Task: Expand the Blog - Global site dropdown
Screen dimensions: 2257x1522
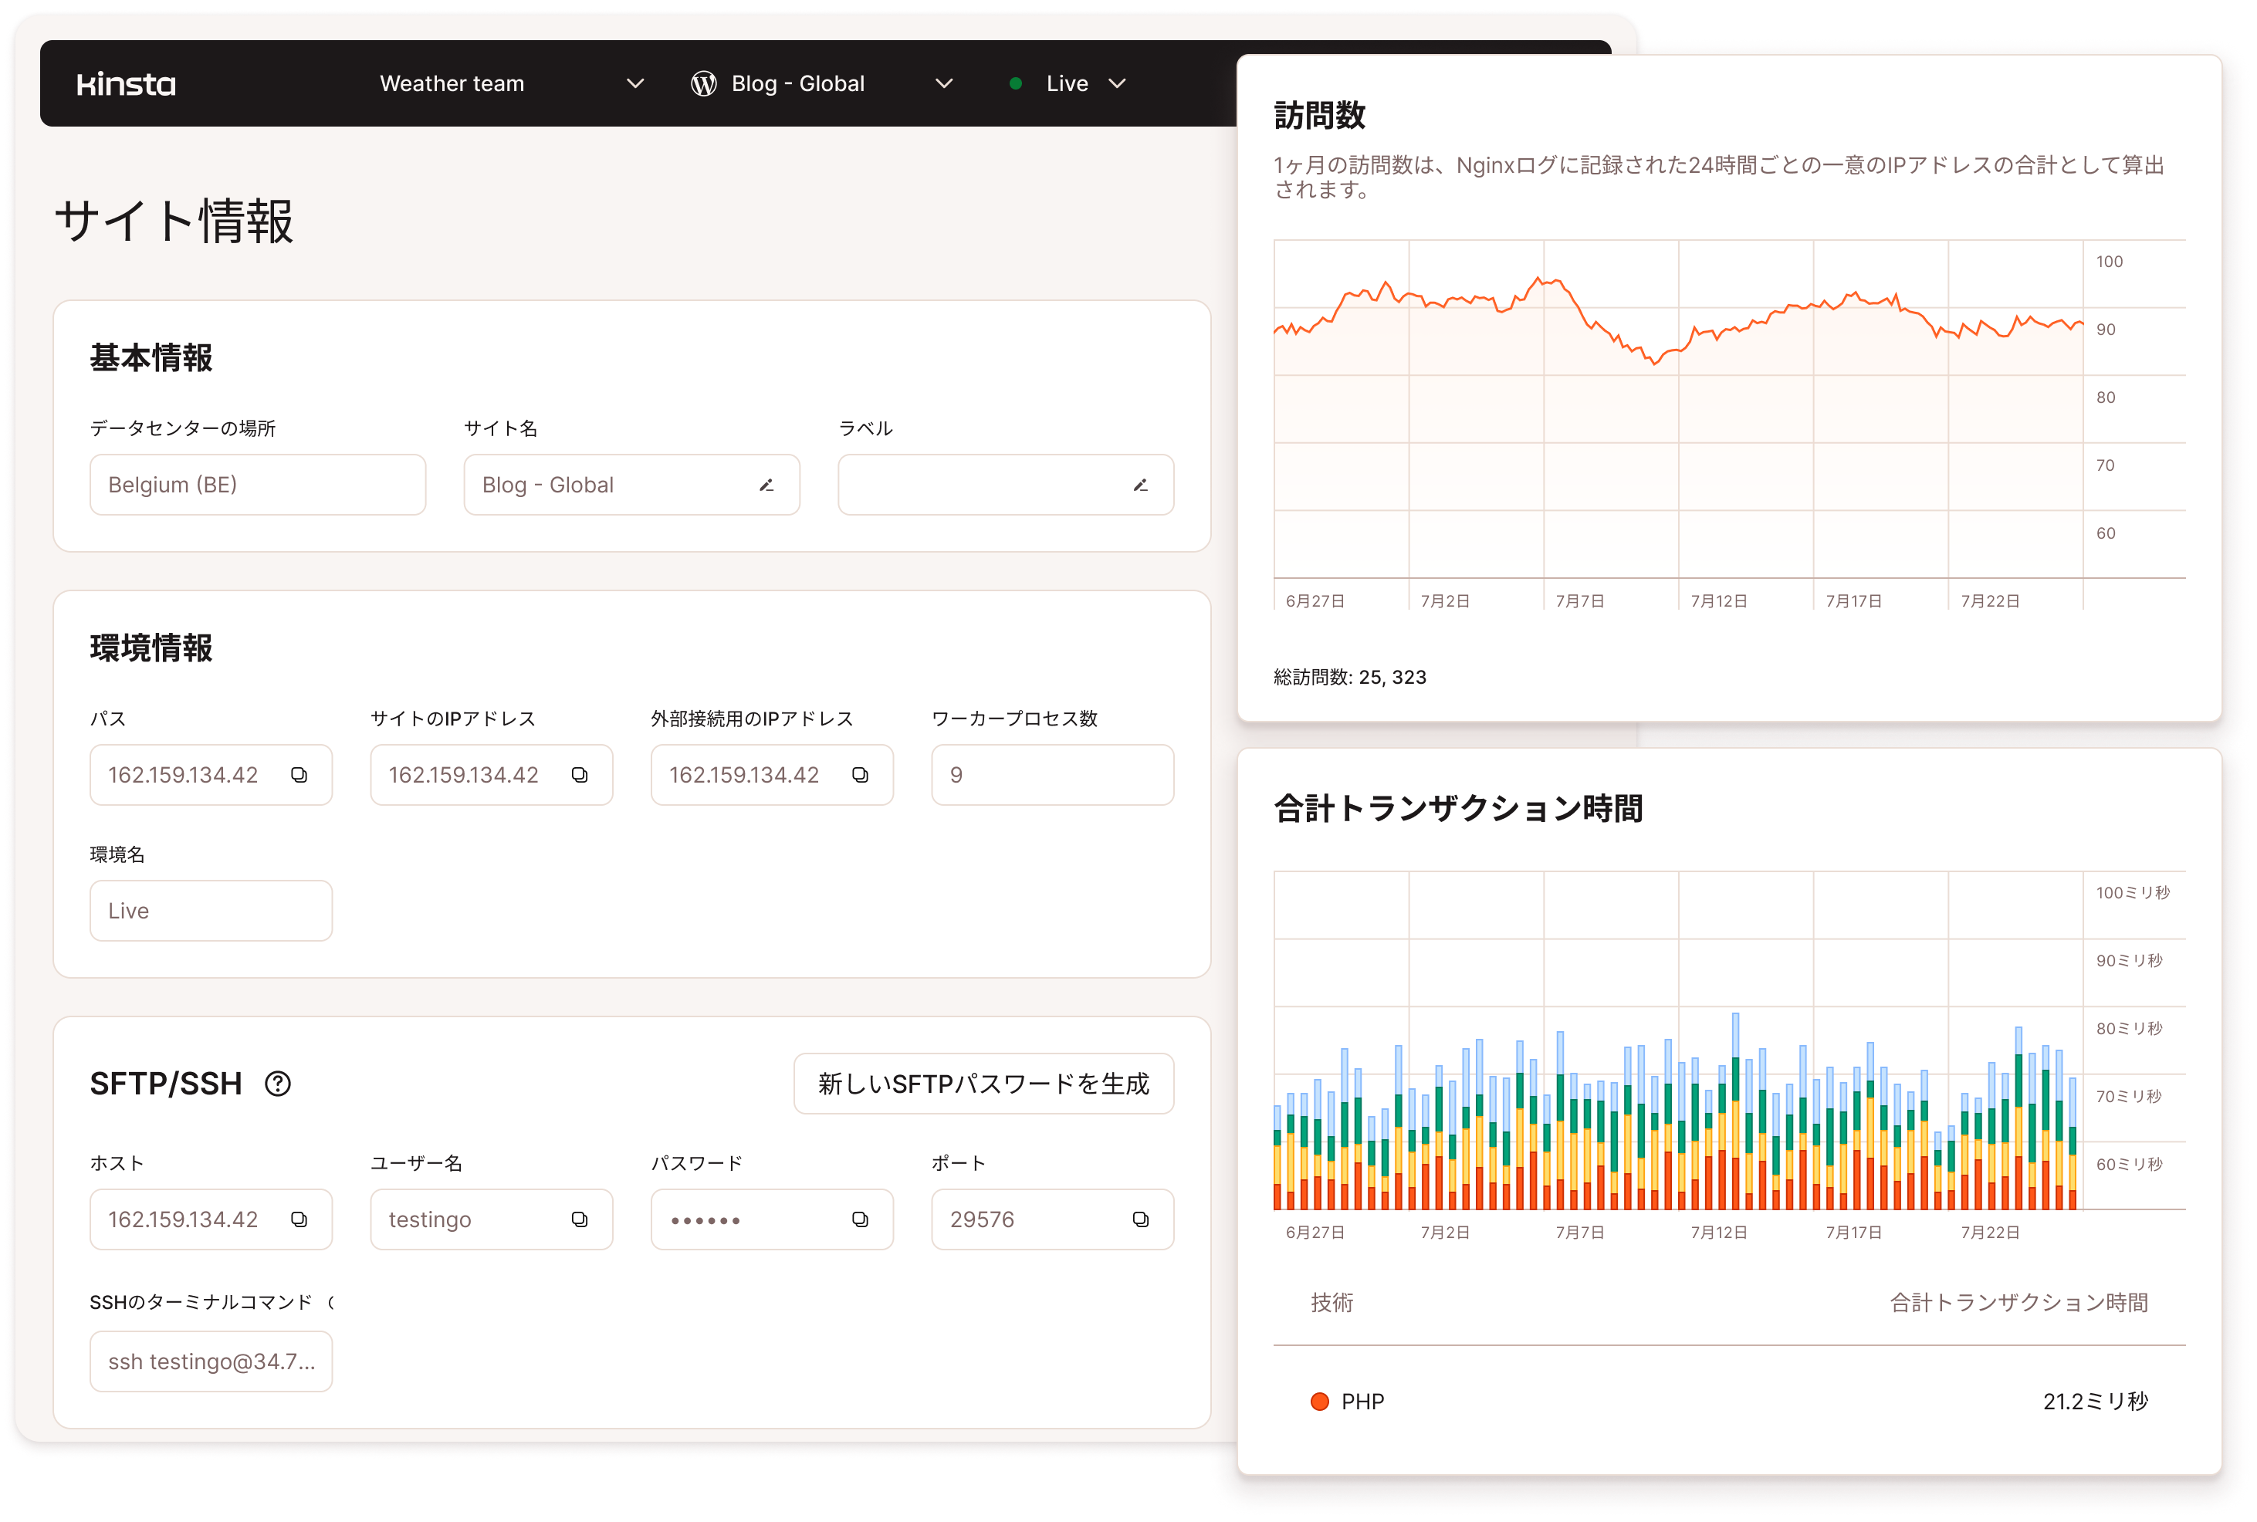Action: coord(942,83)
